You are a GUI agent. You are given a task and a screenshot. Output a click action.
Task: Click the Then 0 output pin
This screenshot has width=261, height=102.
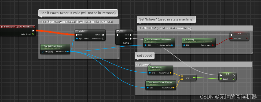click(x=130, y=35)
